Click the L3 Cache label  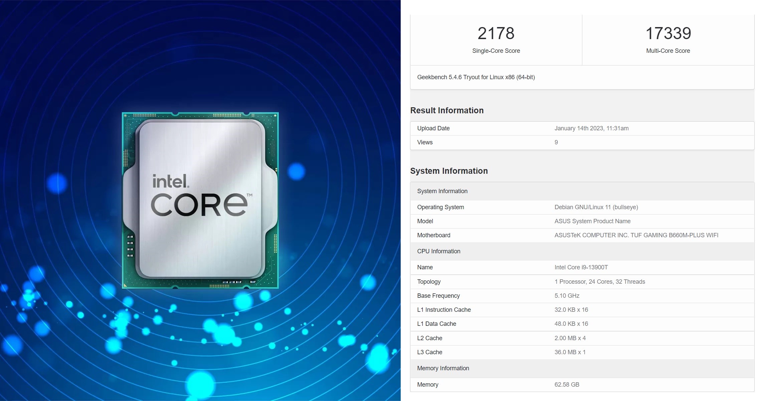(x=429, y=352)
